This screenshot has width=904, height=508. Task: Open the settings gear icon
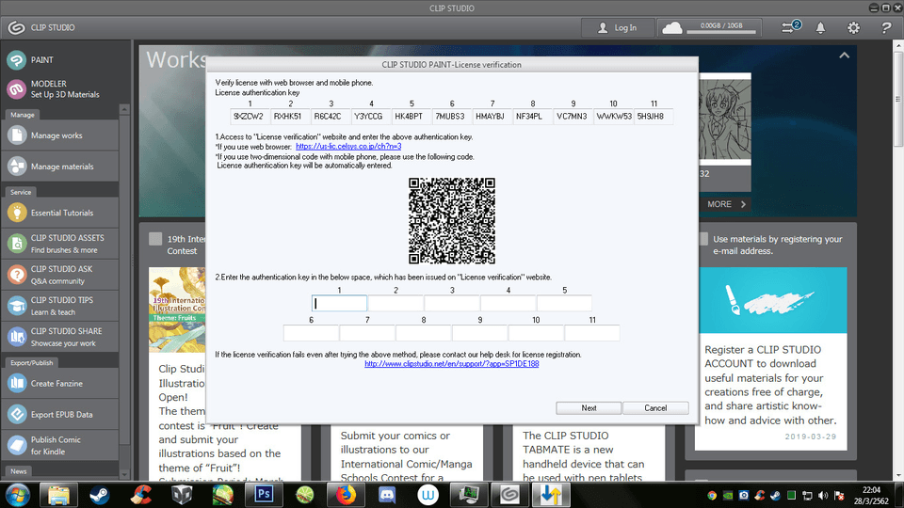[853, 27]
